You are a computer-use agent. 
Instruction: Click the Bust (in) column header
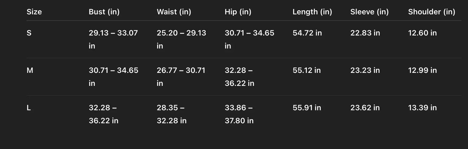coord(104,12)
